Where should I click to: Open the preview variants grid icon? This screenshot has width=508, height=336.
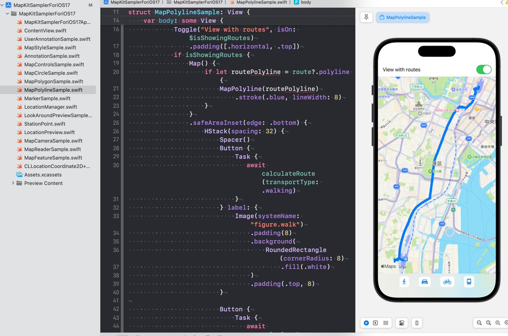coord(386,323)
